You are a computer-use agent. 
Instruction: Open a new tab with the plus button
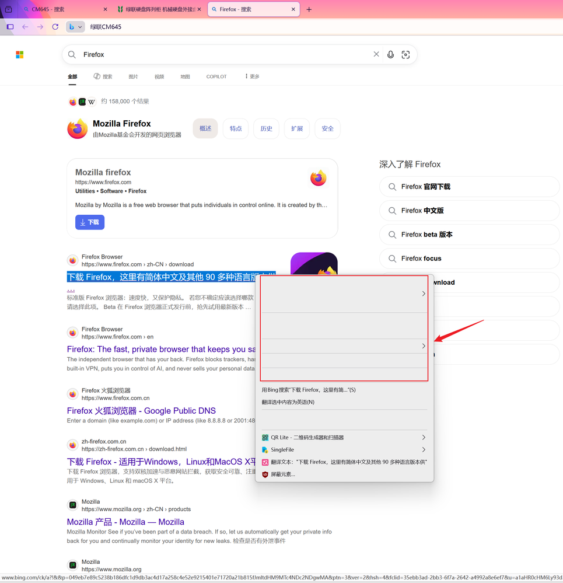pos(309,9)
